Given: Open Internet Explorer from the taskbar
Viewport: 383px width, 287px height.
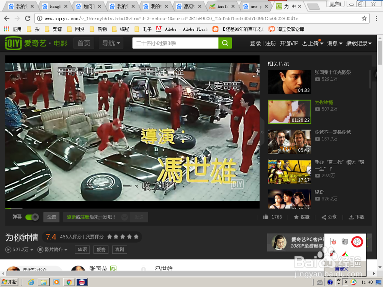Looking at the screenshot, I should tap(31, 282).
